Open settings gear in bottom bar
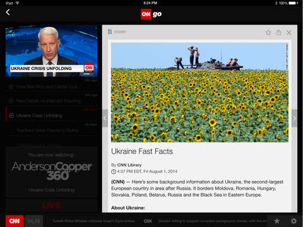Image resolution: width=303 pixels, height=227 pixels. click(294, 221)
